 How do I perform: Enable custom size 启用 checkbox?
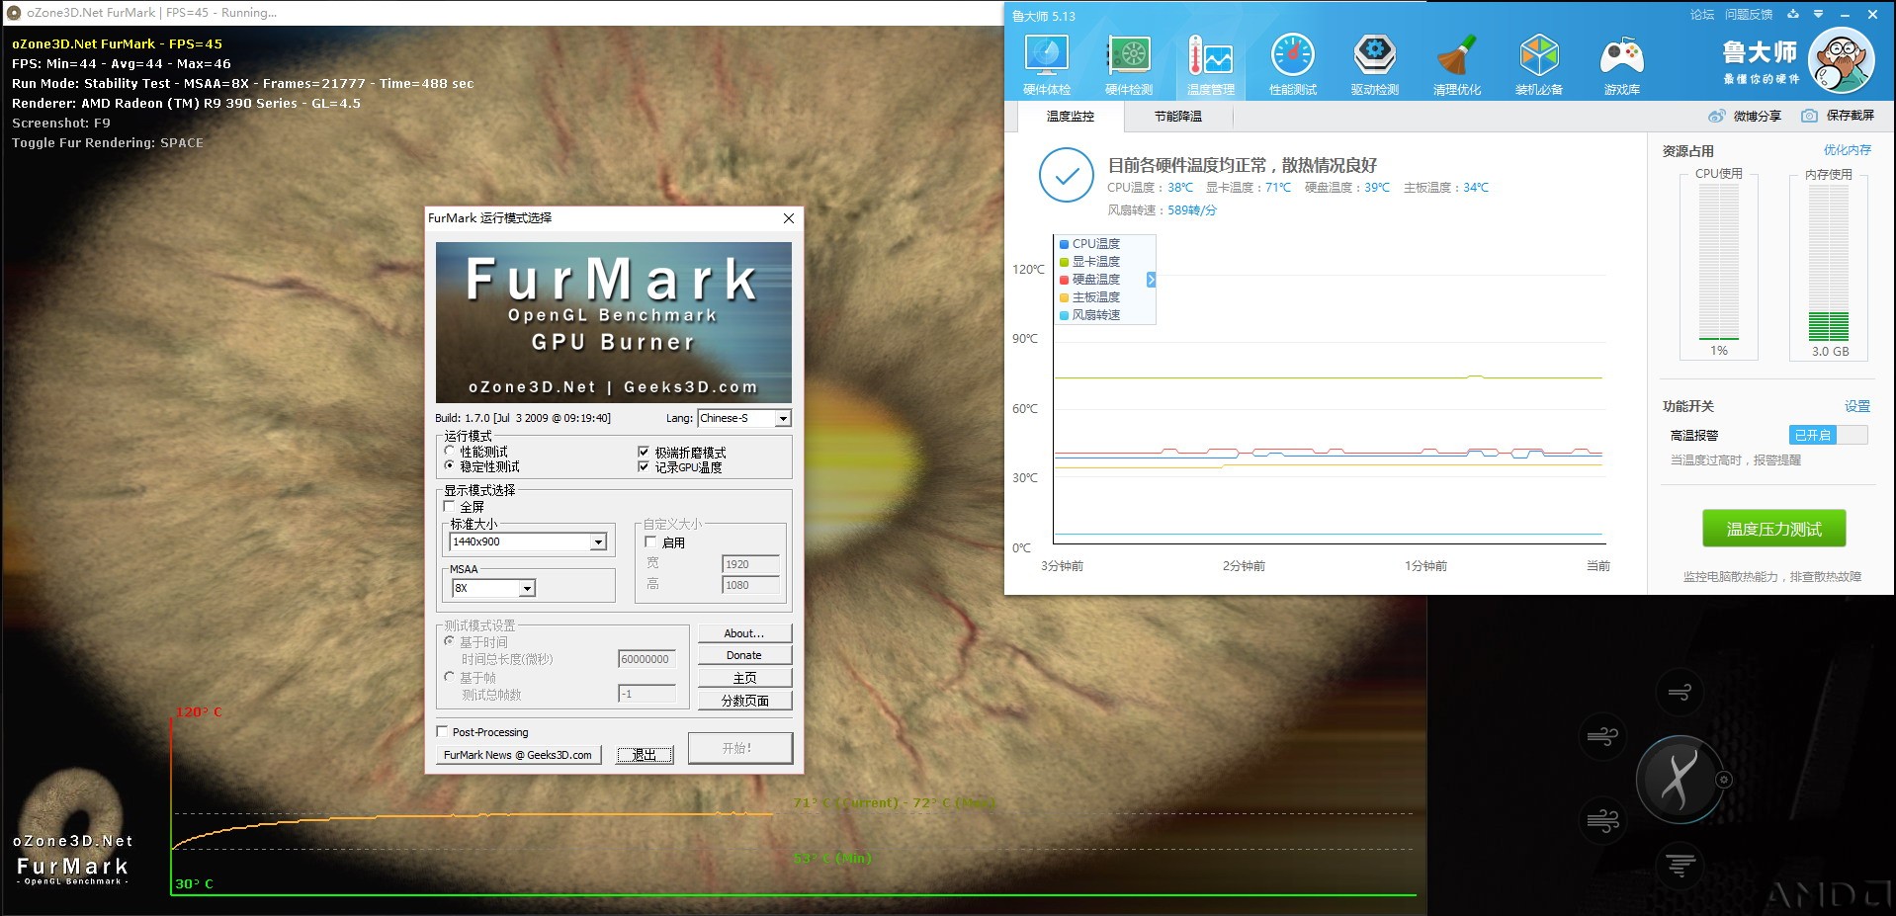pos(650,541)
